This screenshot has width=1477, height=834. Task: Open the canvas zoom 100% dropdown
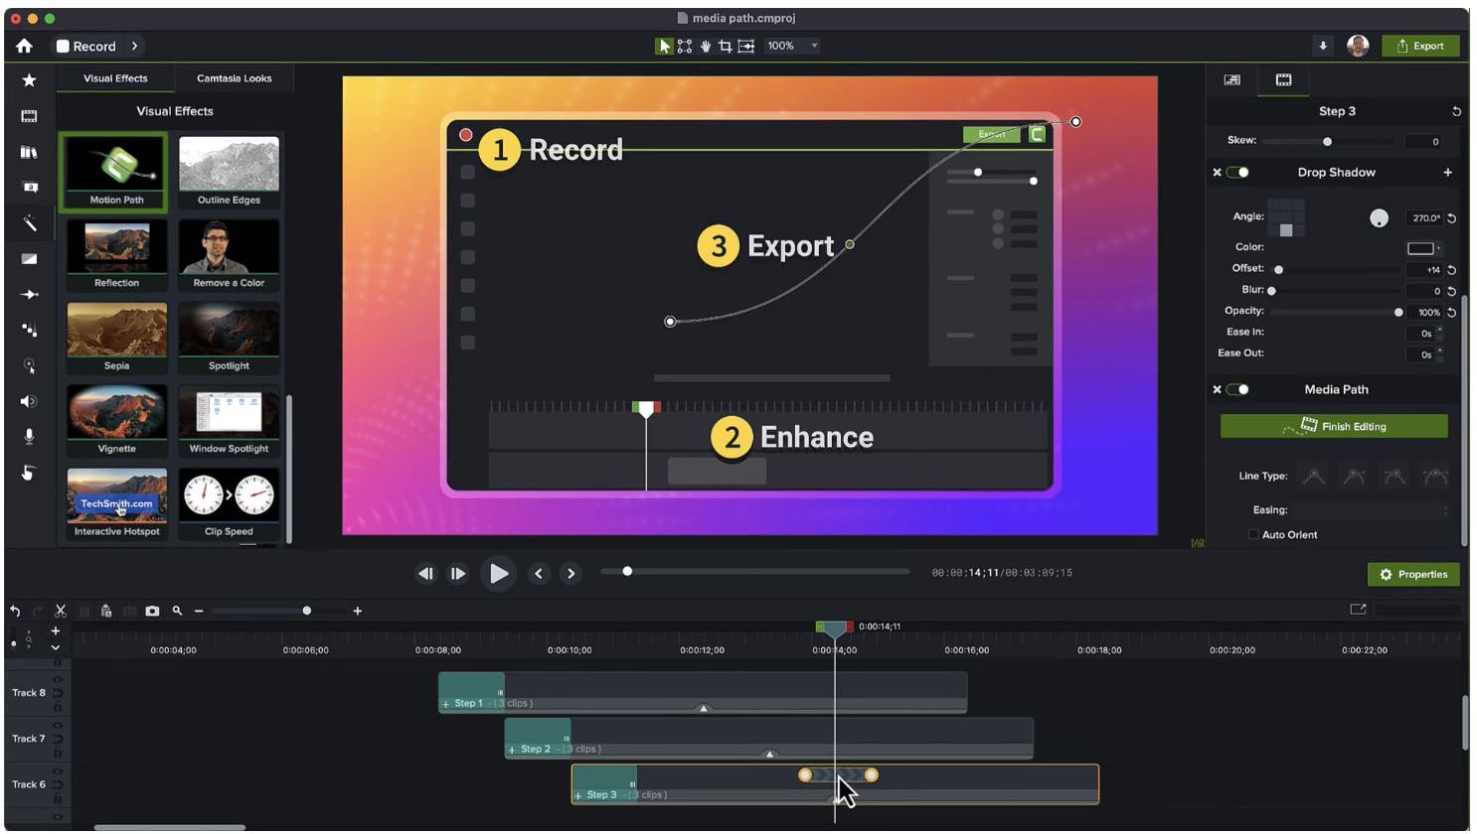[793, 46]
